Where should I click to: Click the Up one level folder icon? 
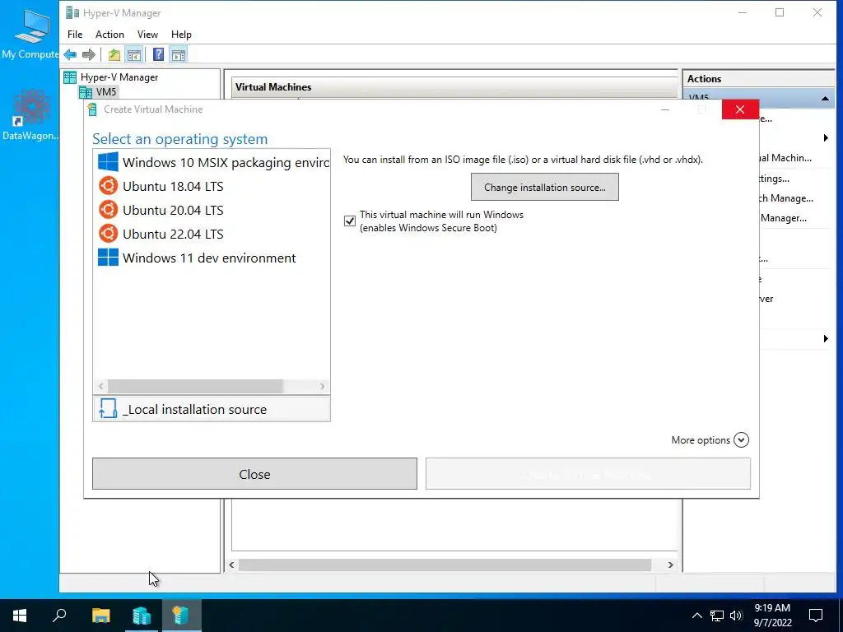pyautogui.click(x=114, y=54)
